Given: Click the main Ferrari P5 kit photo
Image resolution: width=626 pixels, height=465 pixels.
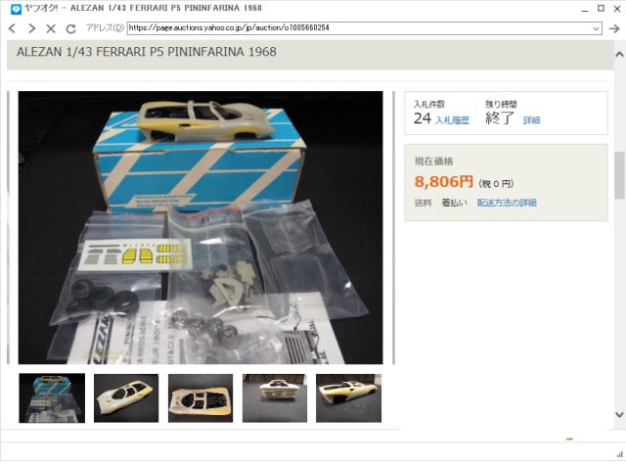Looking at the screenshot, I should [201, 227].
